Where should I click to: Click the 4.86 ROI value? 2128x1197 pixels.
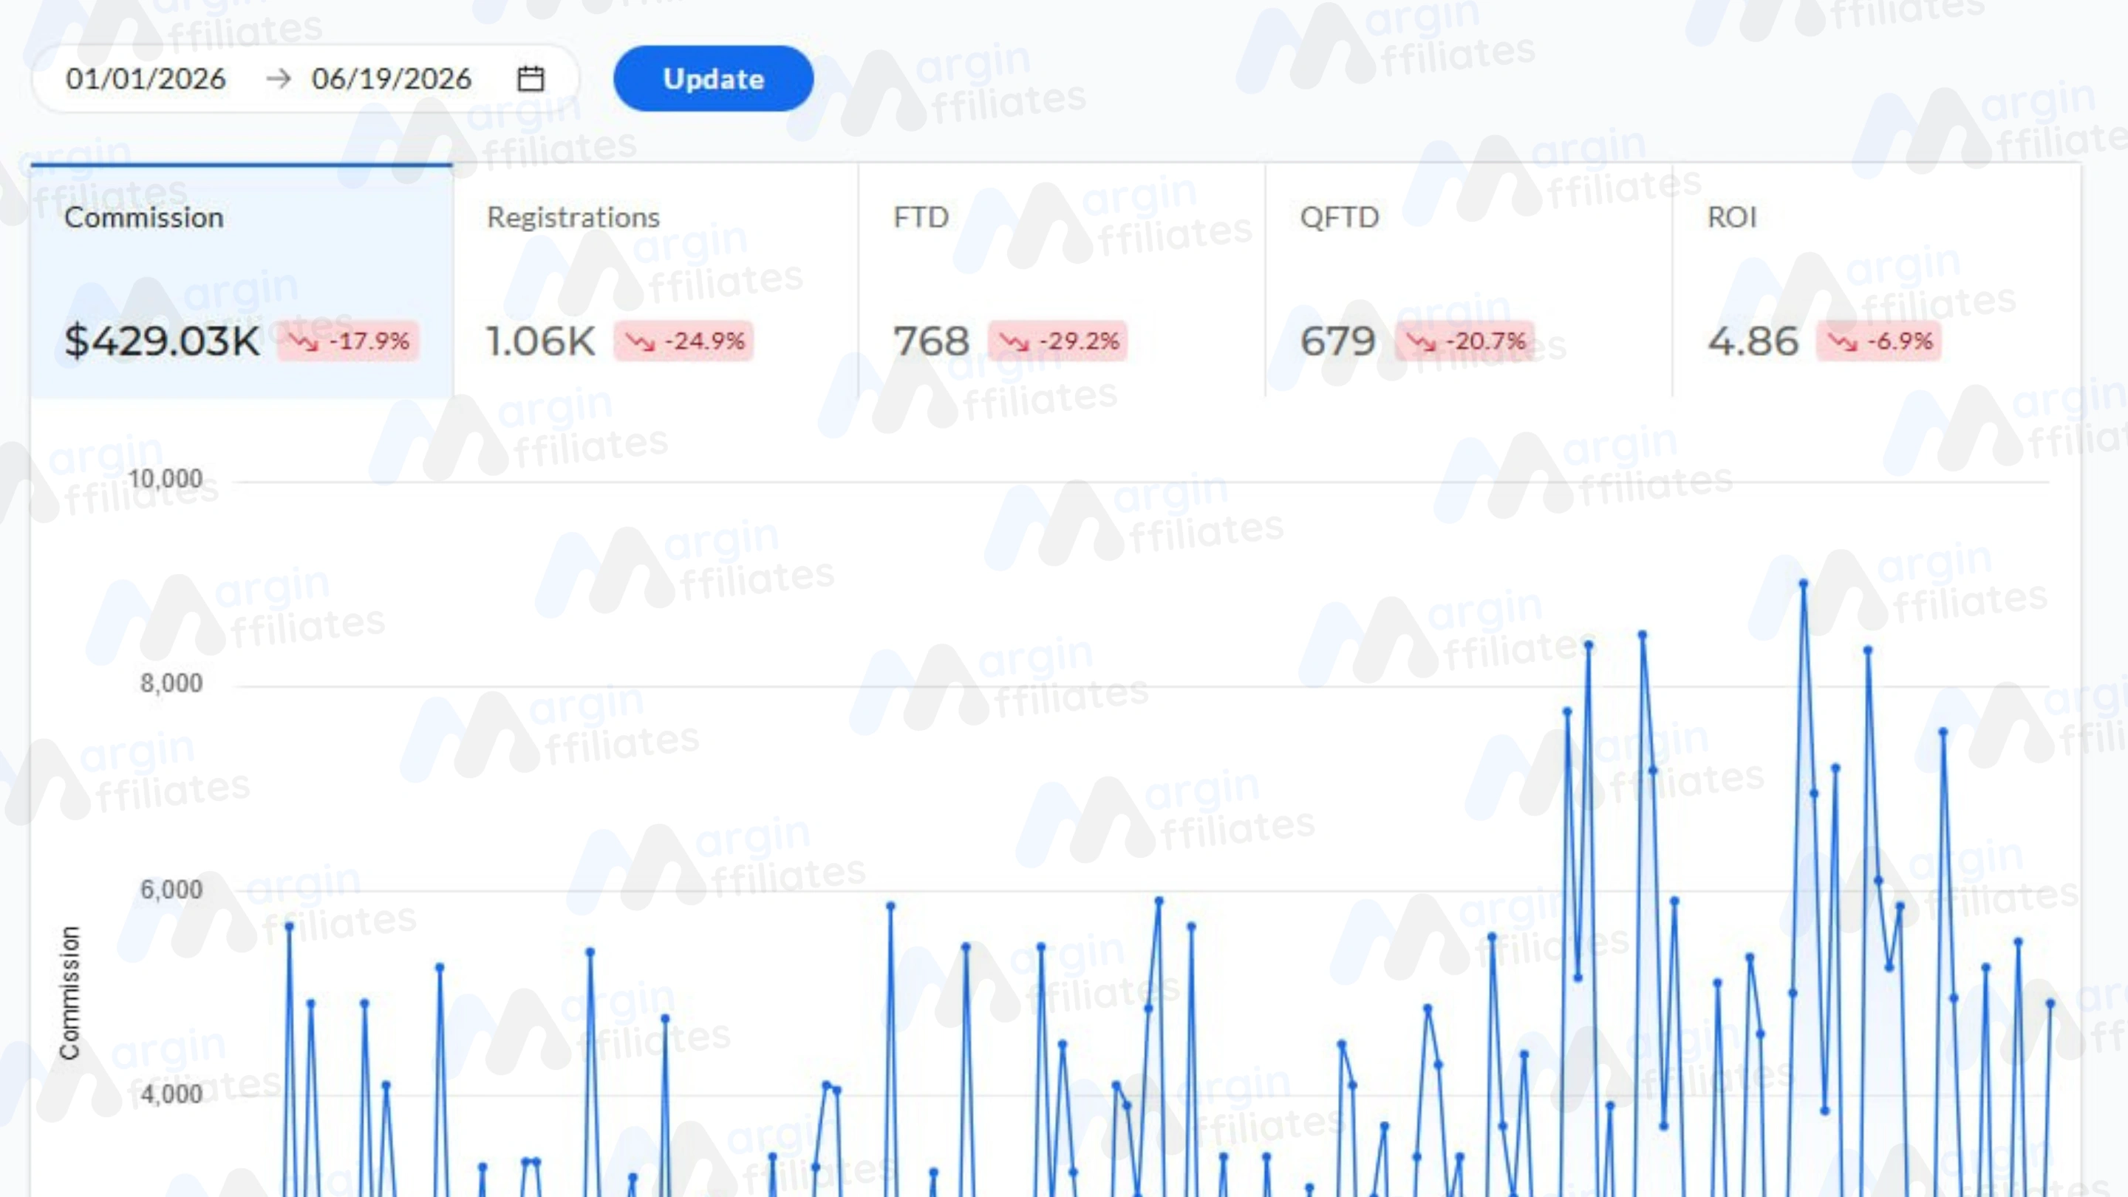pos(1753,341)
